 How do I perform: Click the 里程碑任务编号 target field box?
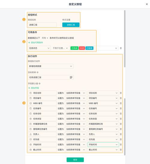point(42,129)
